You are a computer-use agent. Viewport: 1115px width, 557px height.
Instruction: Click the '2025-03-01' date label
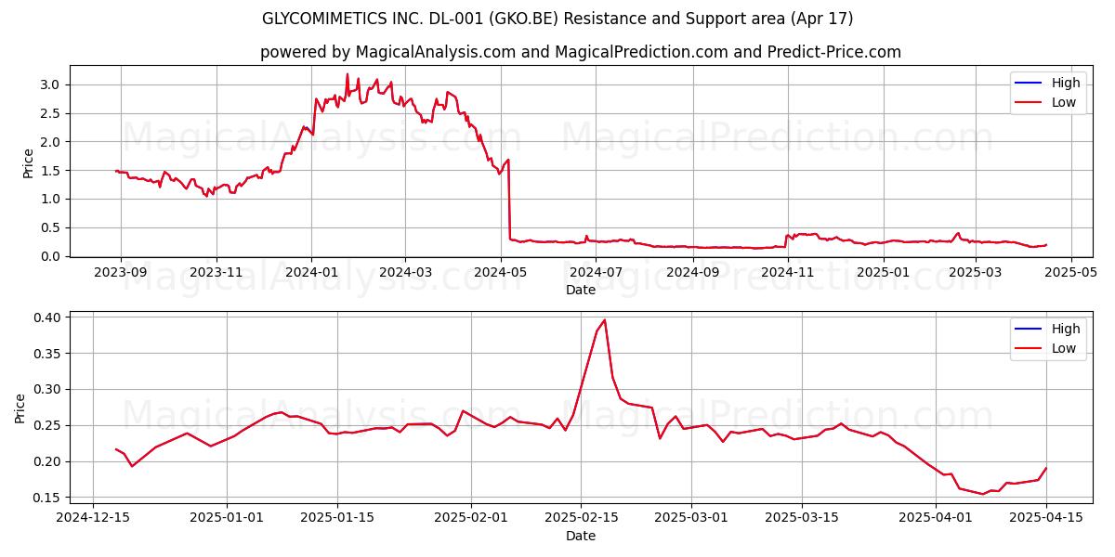tap(692, 518)
